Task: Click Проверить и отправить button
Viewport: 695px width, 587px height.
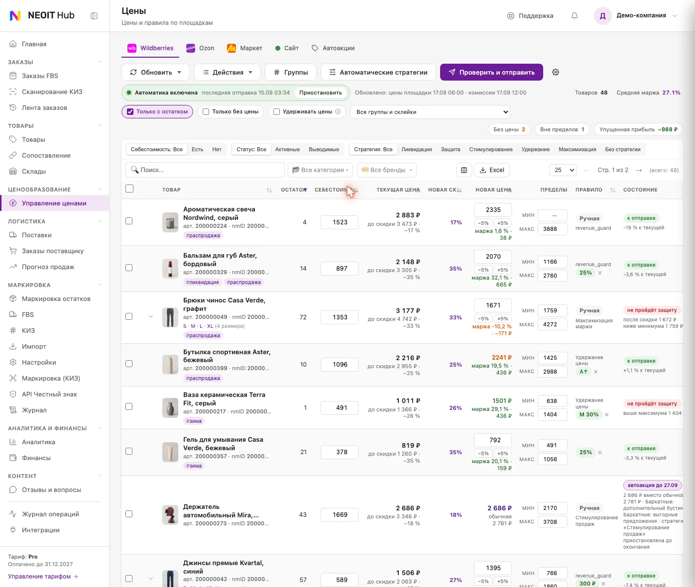Action: [x=491, y=73]
